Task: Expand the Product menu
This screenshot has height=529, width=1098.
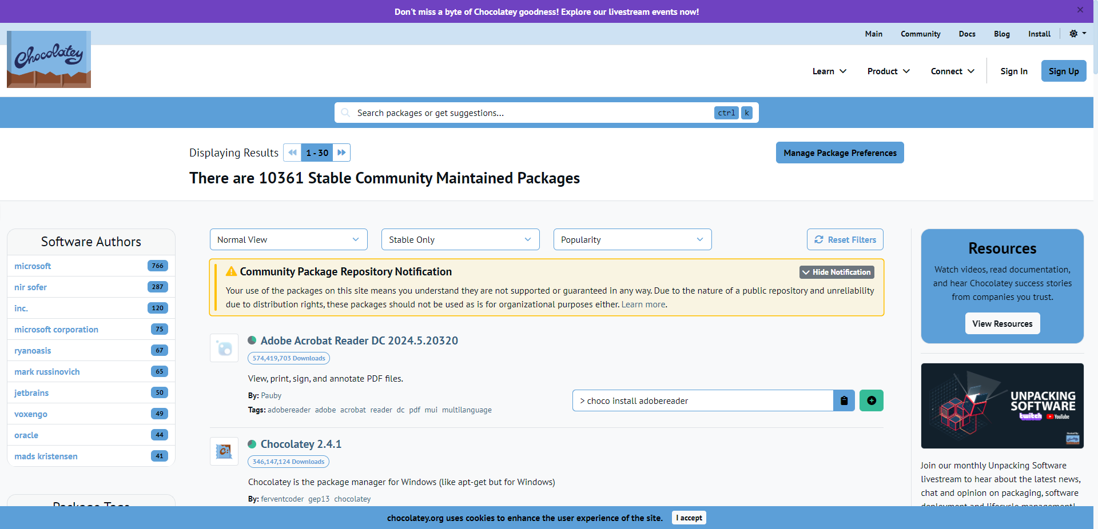Action: click(x=888, y=71)
